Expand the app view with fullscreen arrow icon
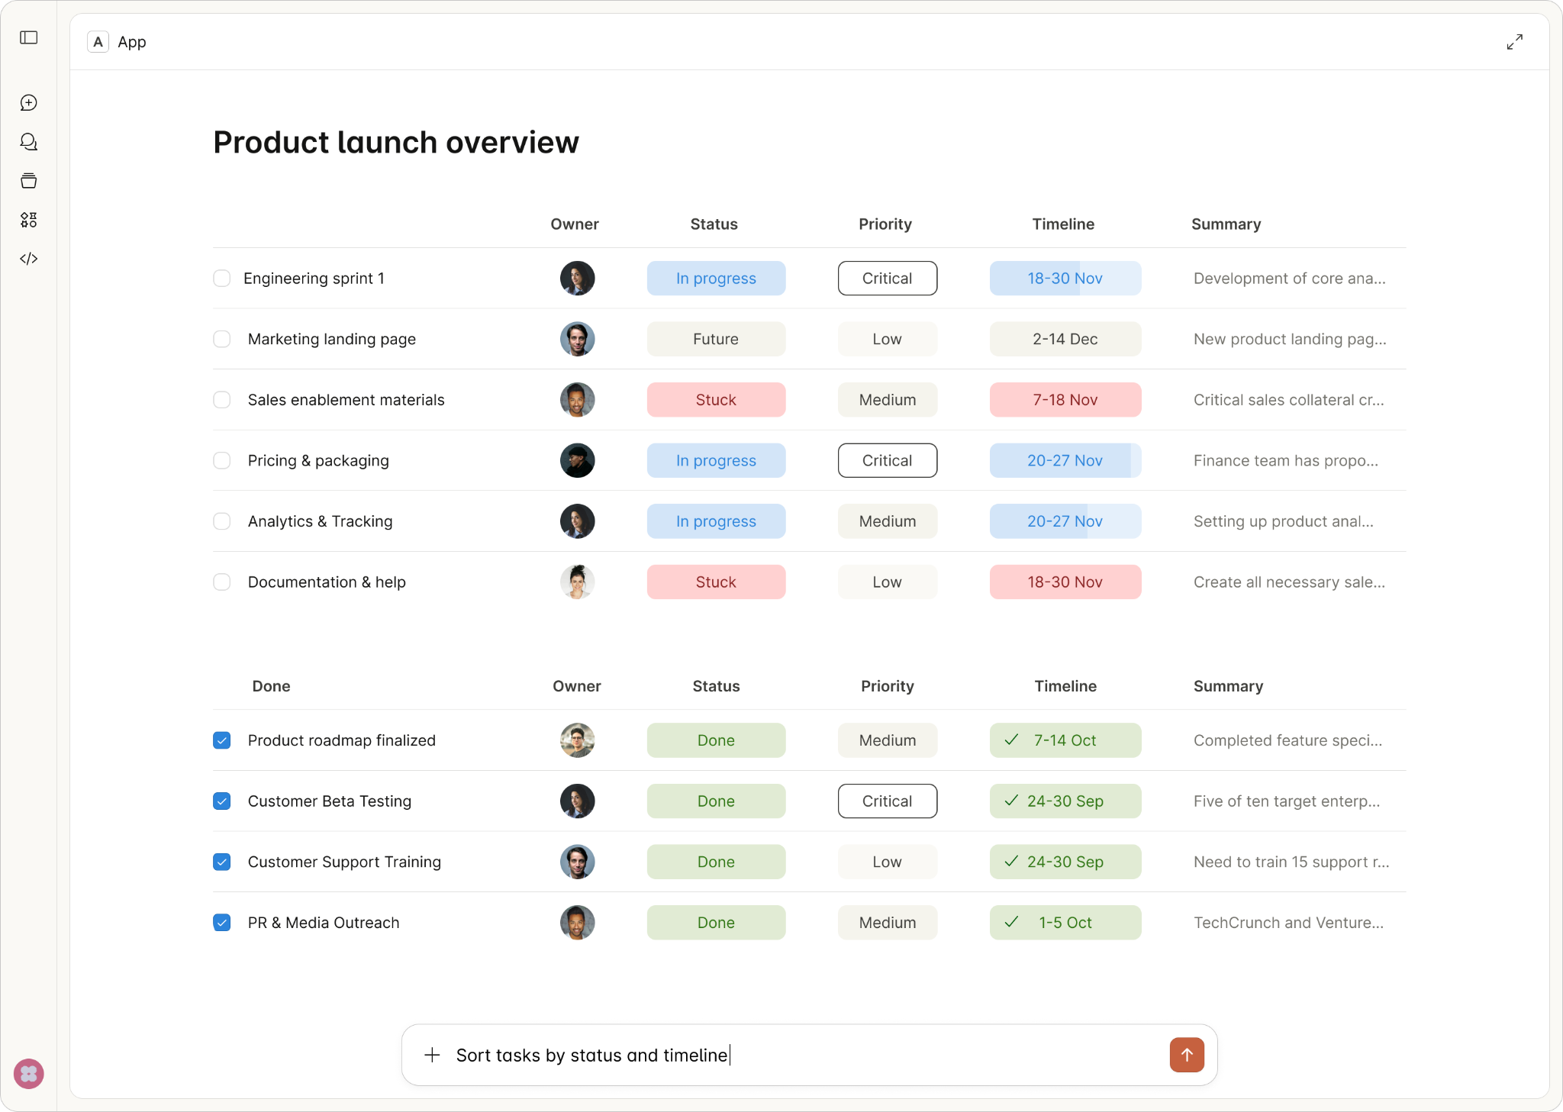The image size is (1563, 1112). pos(1514,41)
